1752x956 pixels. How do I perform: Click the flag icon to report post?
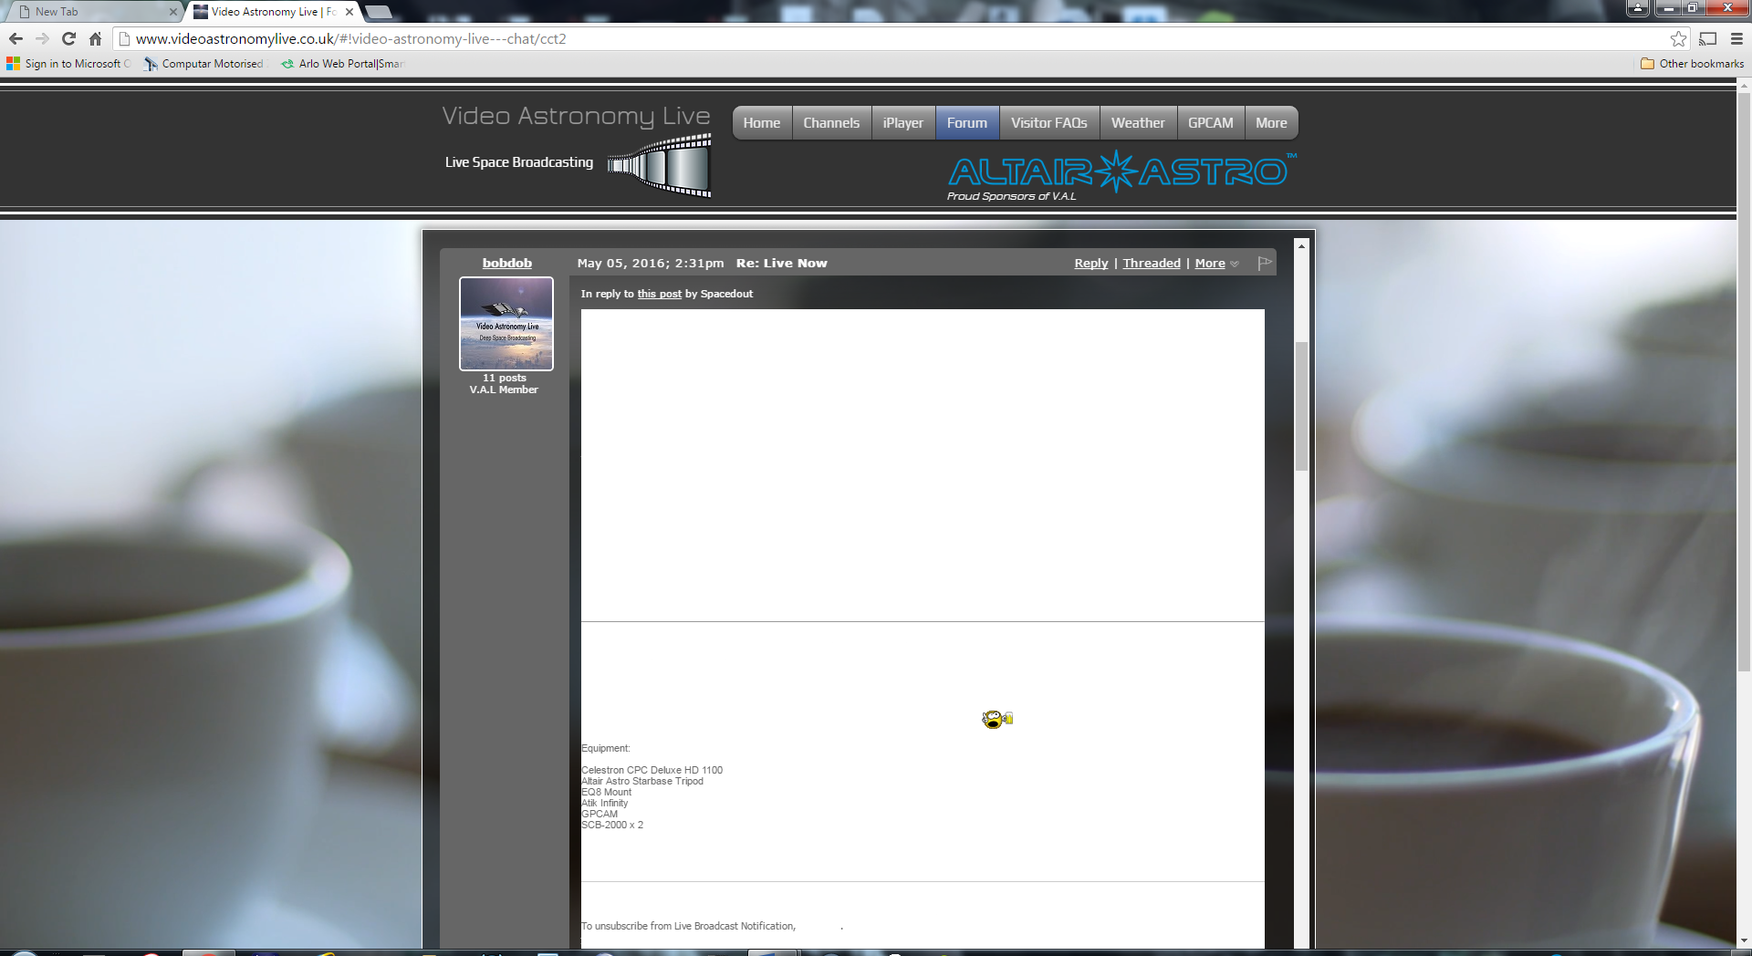pos(1264,263)
